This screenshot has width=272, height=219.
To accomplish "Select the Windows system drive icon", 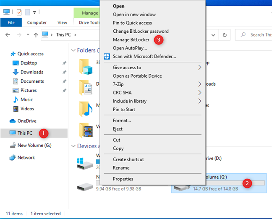I will pyautogui.click(x=85, y=164).
